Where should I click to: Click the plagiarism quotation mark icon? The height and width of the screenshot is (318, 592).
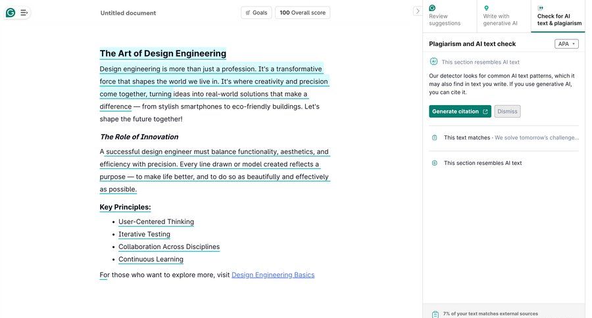pyautogui.click(x=541, y=8)
